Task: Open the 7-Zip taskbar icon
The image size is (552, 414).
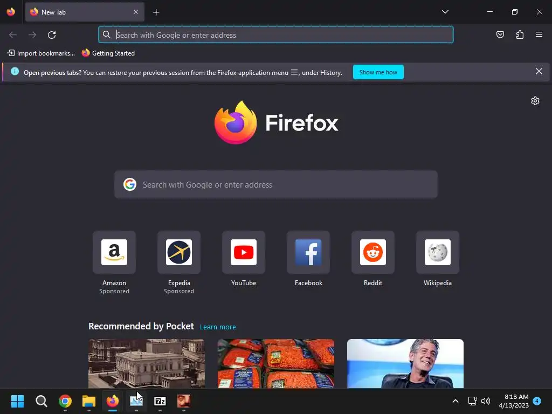Action: [160, 401]
